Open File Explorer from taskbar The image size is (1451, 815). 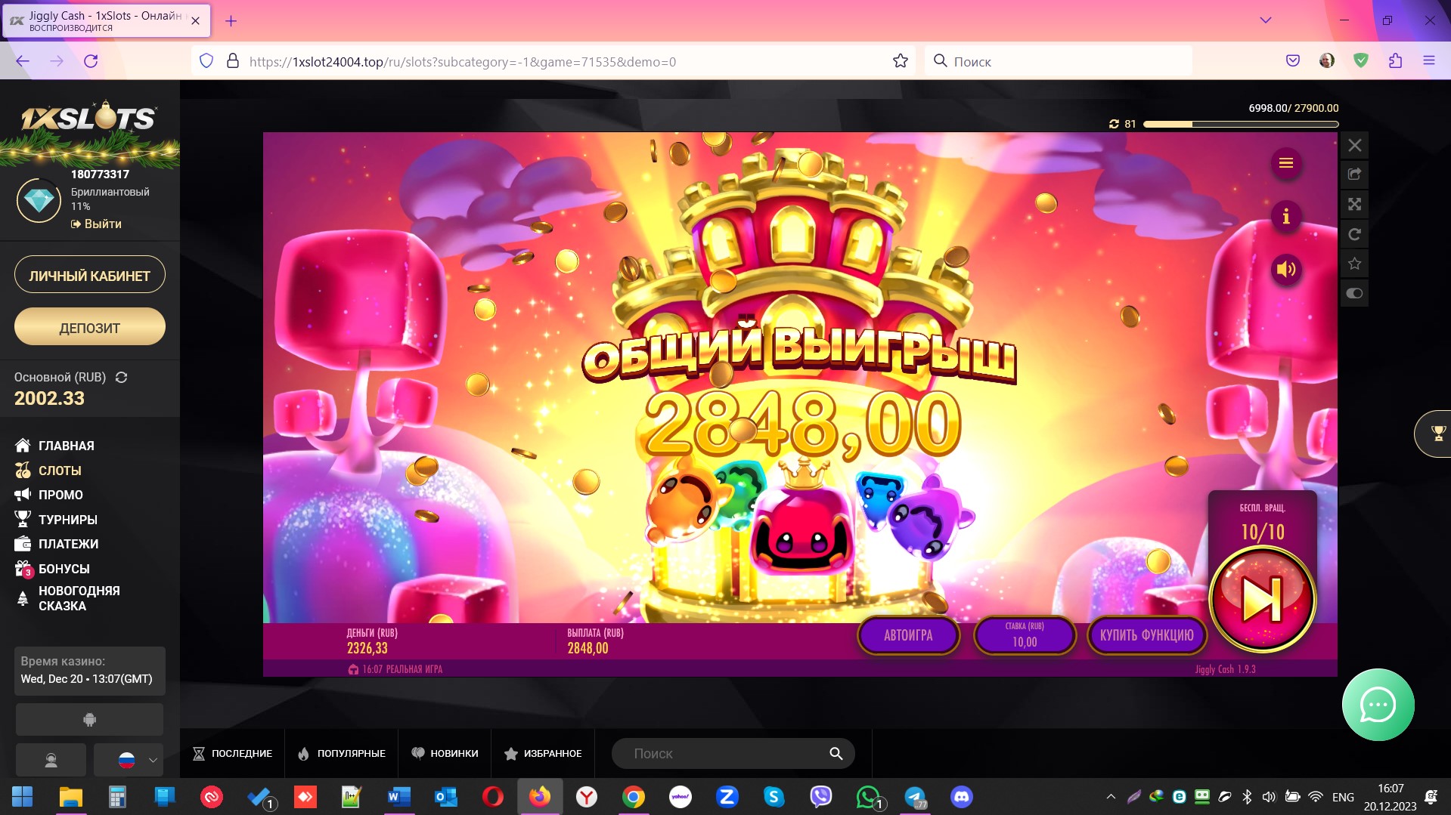tap(70, 797)
